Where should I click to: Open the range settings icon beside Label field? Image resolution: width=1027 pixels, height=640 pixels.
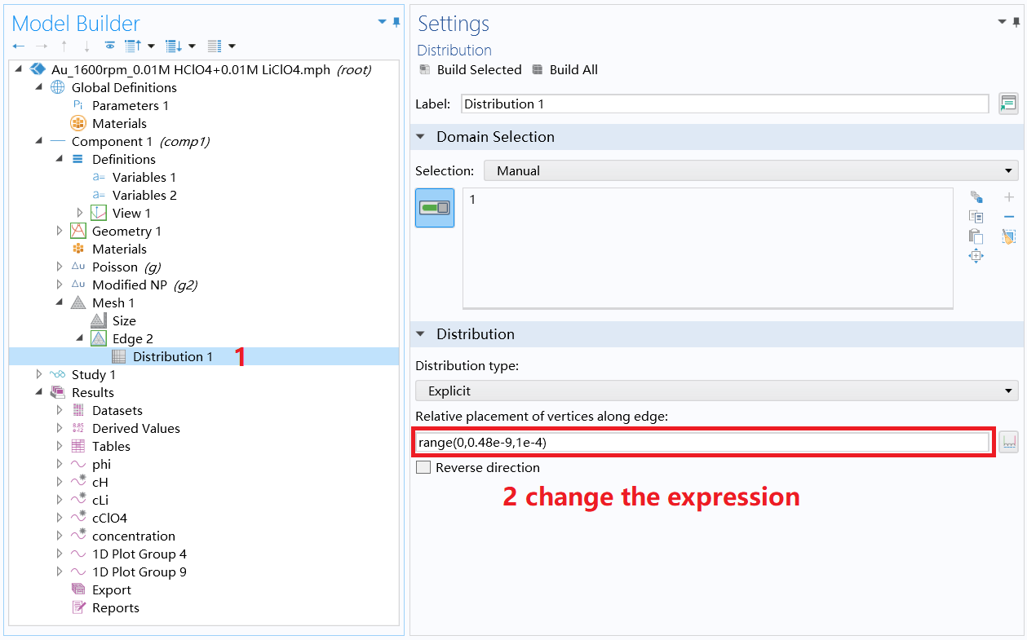point(1008,104)
